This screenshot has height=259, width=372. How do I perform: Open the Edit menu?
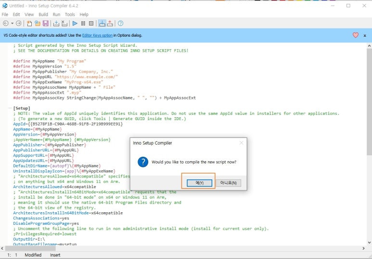[x=16, y=14]
